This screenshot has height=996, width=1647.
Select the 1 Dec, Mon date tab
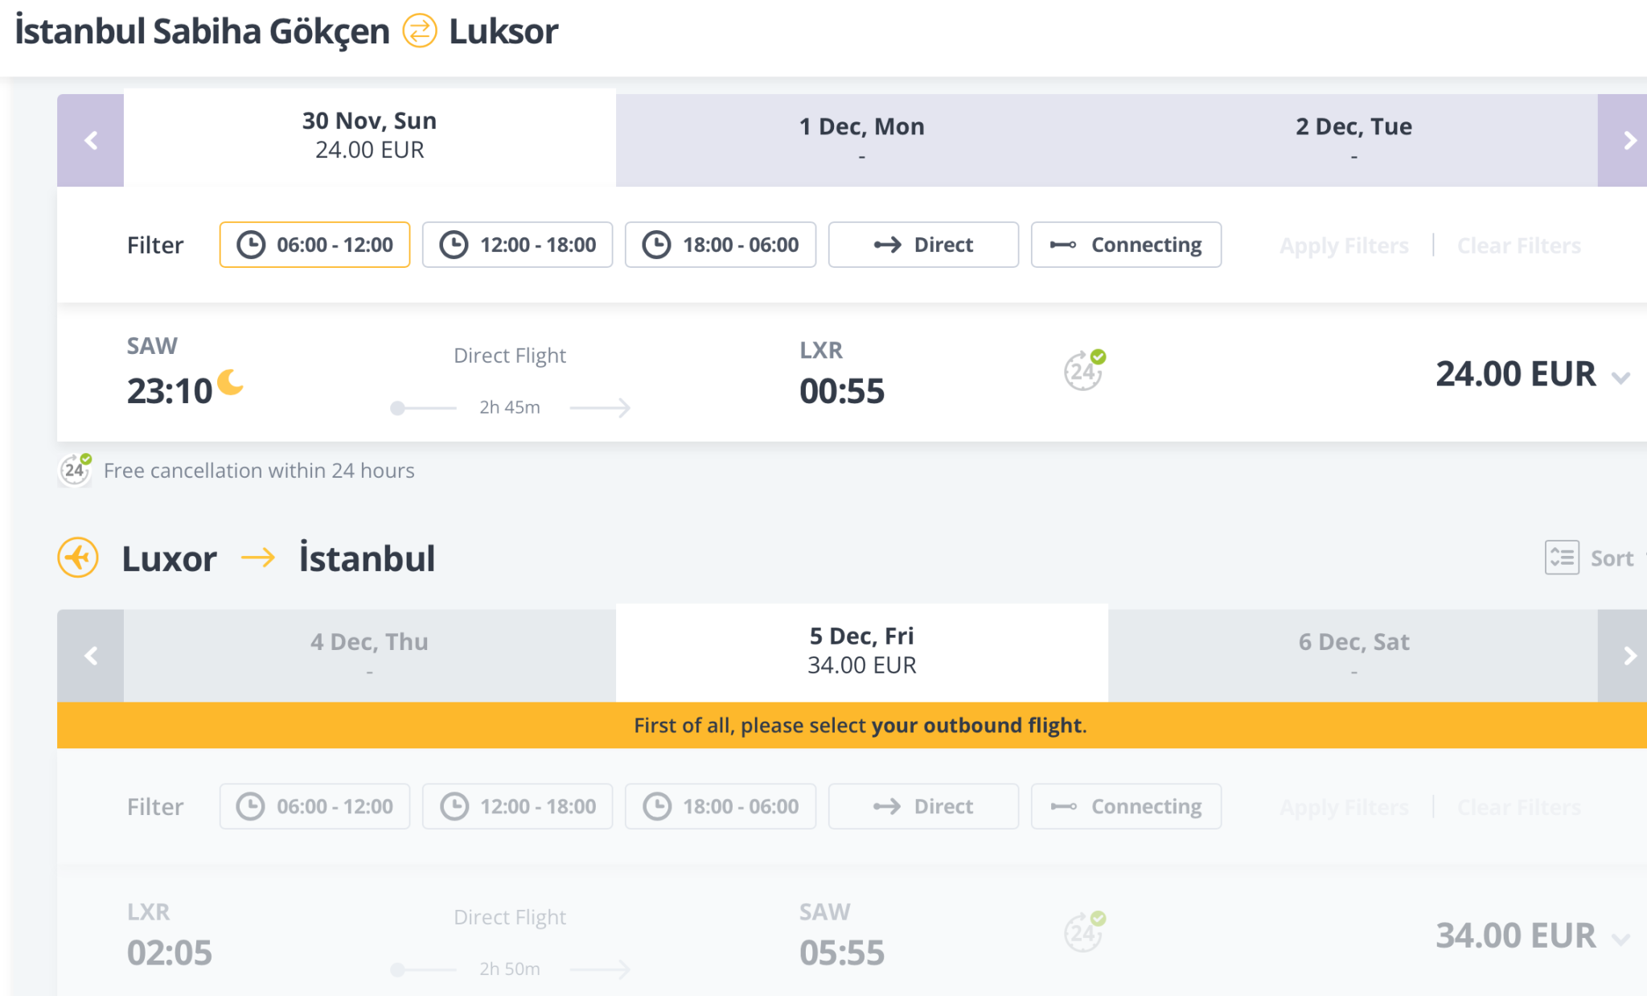point(861,140)
